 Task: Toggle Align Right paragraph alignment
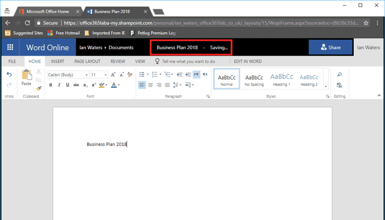pyautogui.click(x=159, y=85)
